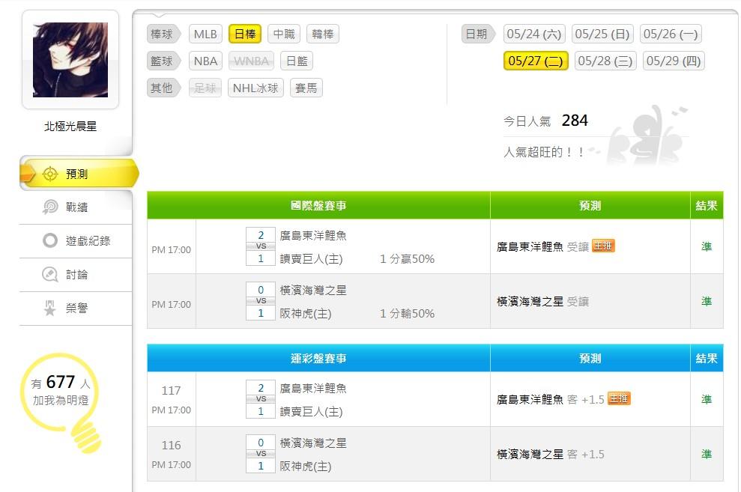Screen dimensions: 741x492
Task: Click the 國際盤賽事 table header
Action: [318, 205]
